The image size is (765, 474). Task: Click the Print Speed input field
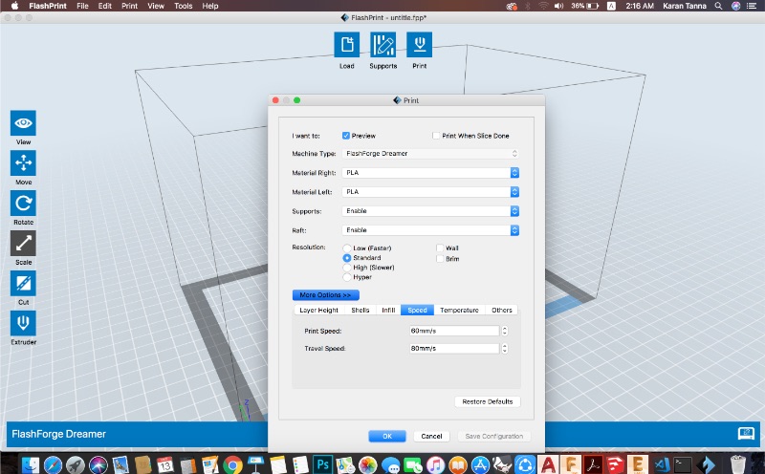[x=453, y=331]
